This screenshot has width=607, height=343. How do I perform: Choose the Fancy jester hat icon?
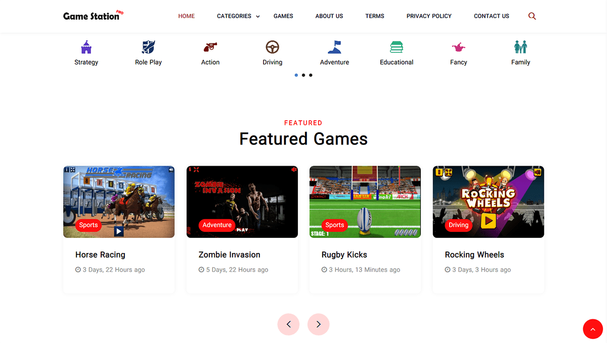point(459,47)
